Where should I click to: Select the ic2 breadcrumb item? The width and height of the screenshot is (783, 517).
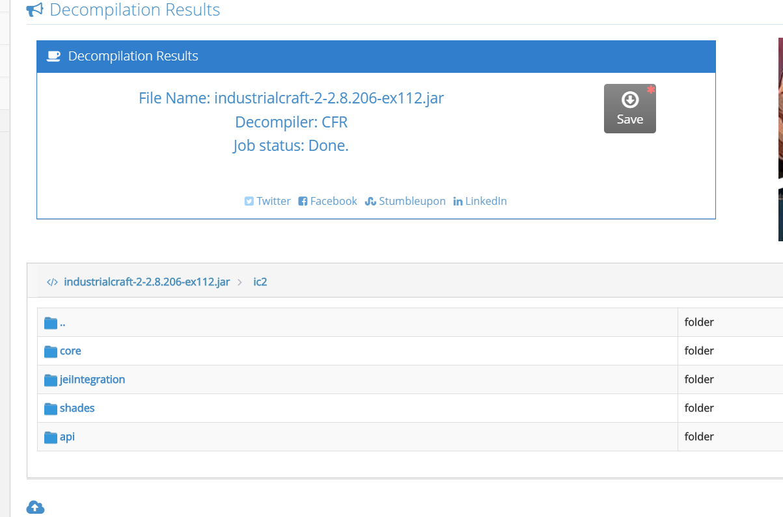click(x=260, y=282)
